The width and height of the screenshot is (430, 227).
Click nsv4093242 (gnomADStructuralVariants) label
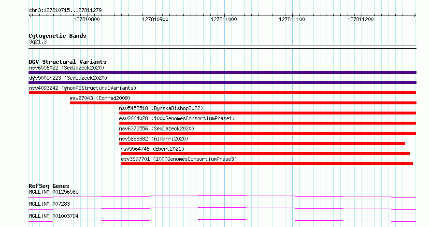pos(83,88)
